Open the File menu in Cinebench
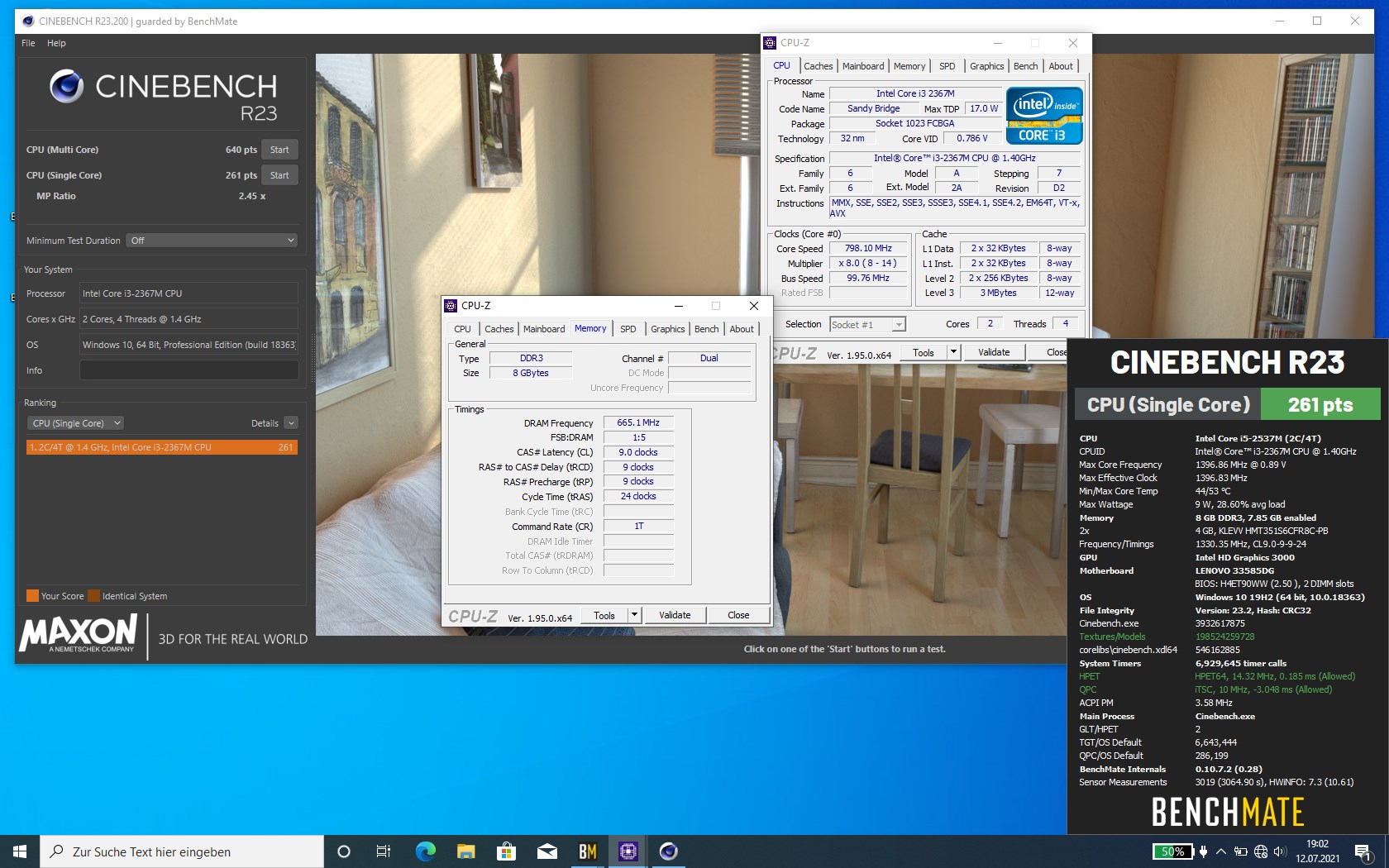 click(x=28, y=43)
